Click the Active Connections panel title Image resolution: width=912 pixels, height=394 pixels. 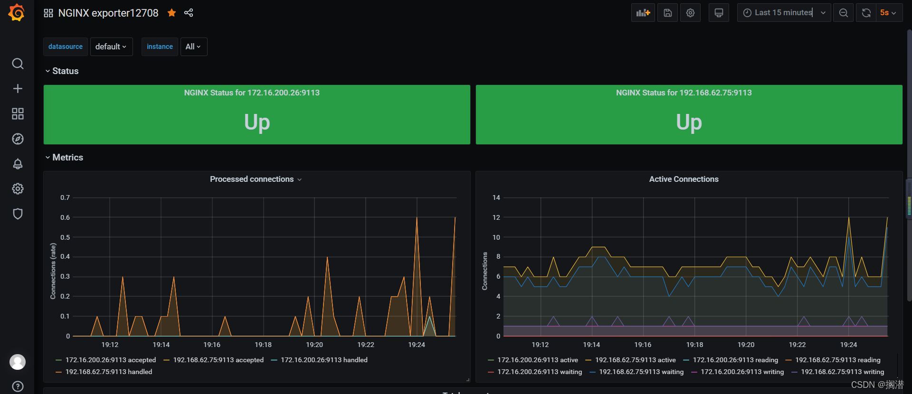coord(684,179)
